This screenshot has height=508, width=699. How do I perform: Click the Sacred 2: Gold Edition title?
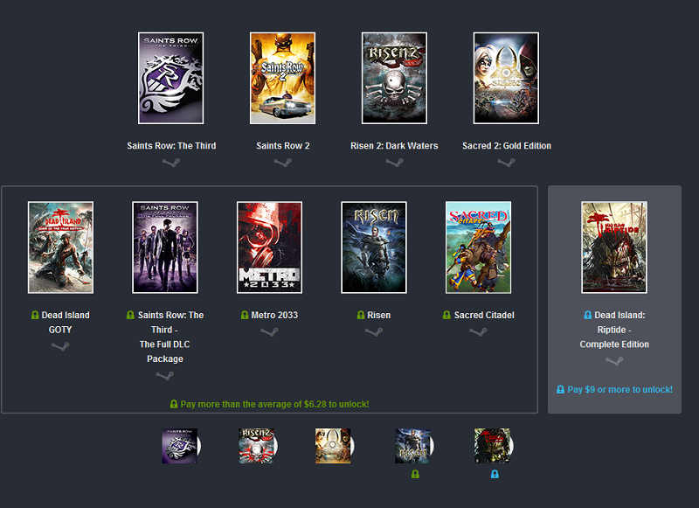click(x=507, y=146)
